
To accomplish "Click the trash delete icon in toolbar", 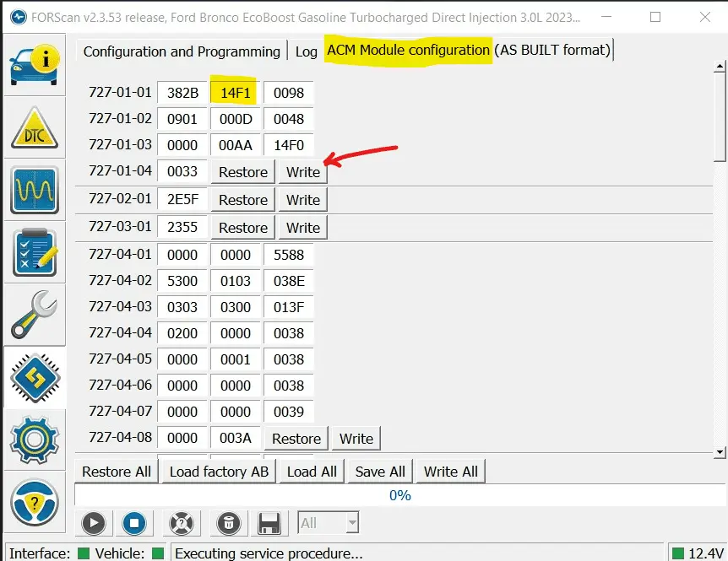I will pyautogui.click(x=227, y=523).
